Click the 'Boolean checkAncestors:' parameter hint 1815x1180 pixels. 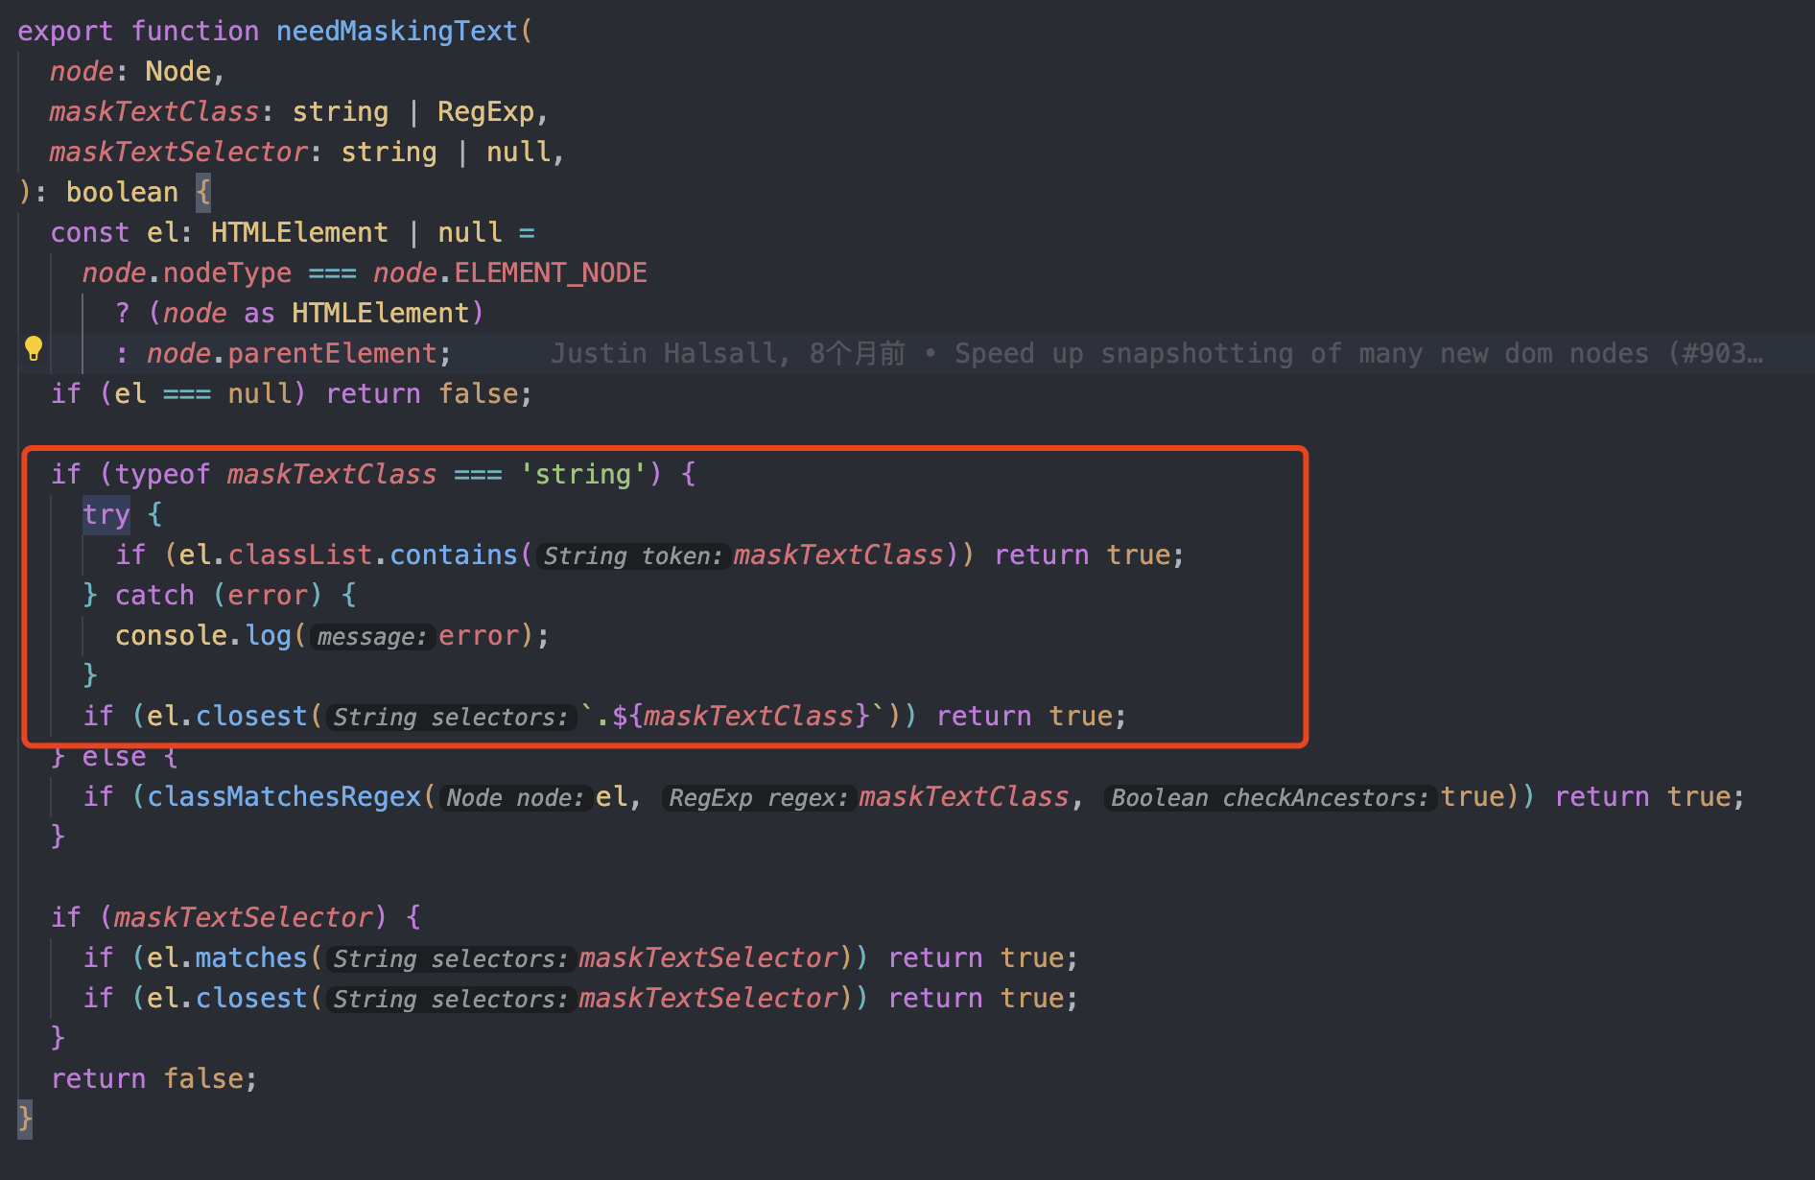coord(1269,797)
